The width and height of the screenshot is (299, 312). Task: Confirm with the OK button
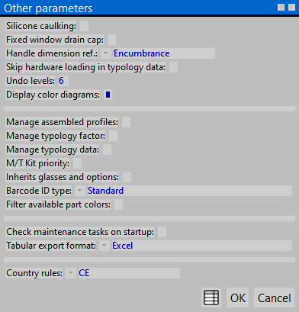238,298
